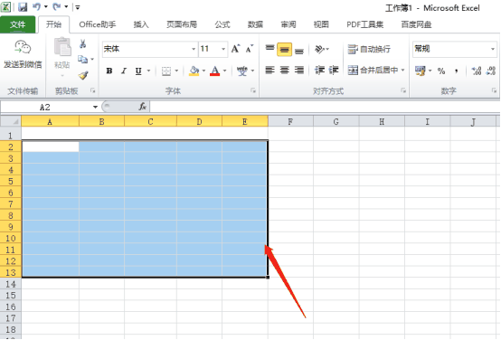The width and height of the screenshot is (501, 340).
Task: Switch to the 视图 tab
Action: [x=321, y=24]
